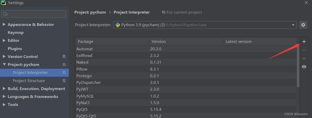Click the plus icon to install a package

click(x=304, y=42)
